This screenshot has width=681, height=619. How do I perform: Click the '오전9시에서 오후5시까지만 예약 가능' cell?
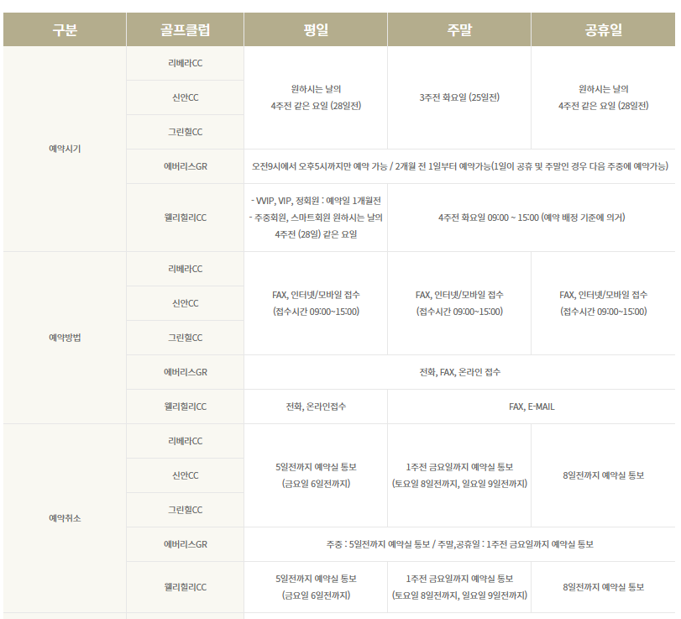(x=459, y=166)
